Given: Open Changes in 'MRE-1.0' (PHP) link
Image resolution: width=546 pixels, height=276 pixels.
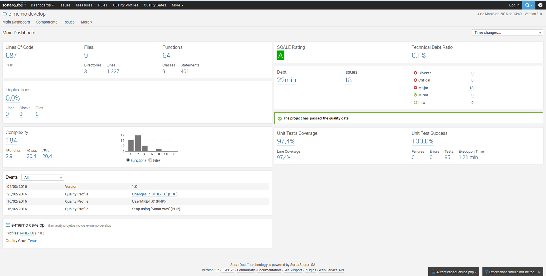Looking at the screenshot, I should (155, 194).
